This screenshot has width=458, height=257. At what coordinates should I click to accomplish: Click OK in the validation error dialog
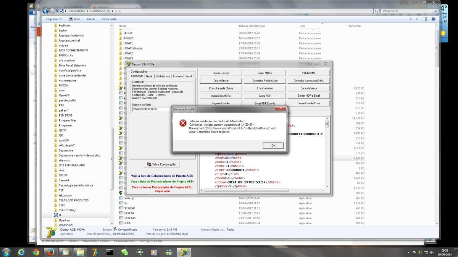pyautogui.click(x=273, y=145)
